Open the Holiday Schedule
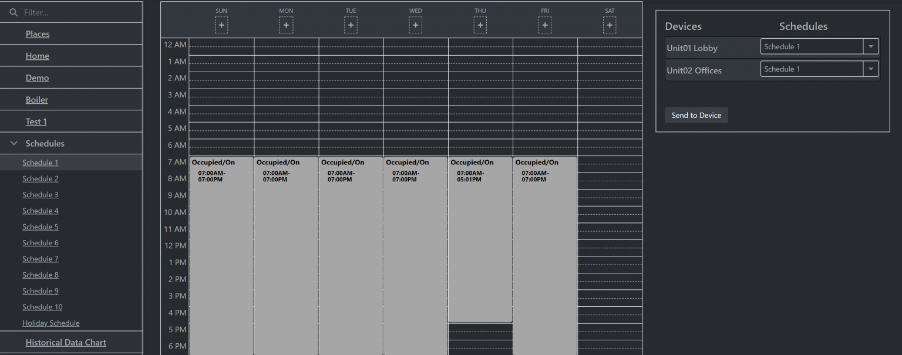This screenshot has height=355, width=902. pyautogui.click(x=51, y=323)
